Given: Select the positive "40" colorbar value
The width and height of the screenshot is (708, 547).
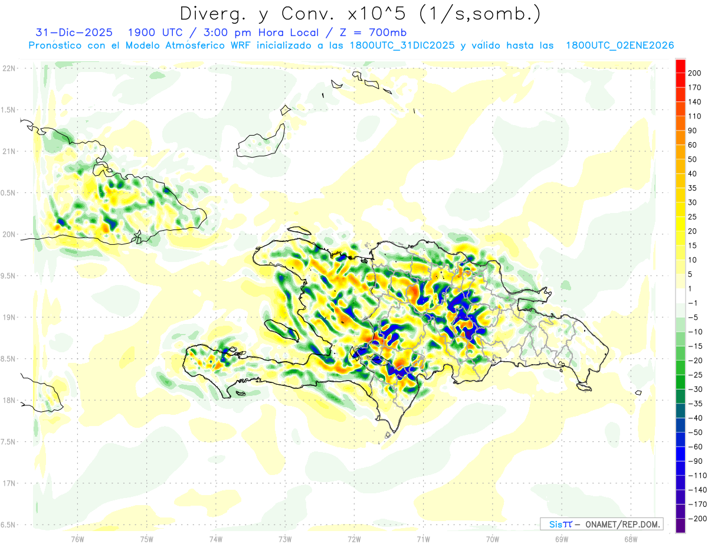Looking at the screenshot, I should pos(693,173).
